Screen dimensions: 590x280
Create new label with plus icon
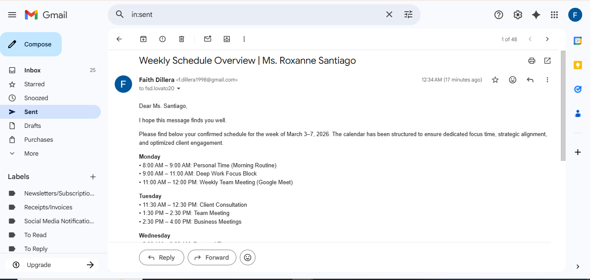pyautogui.click(x=93, y=177)
